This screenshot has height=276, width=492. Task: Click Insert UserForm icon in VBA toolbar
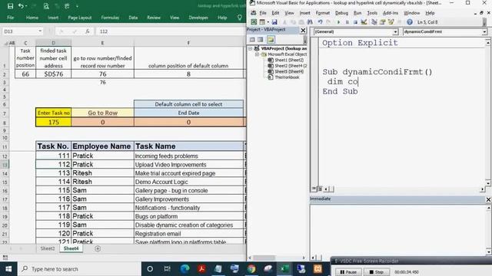click(262, 22)
